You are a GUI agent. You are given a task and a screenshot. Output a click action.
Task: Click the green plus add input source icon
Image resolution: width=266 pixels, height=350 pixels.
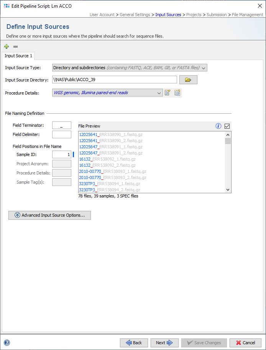pos(7,46)
